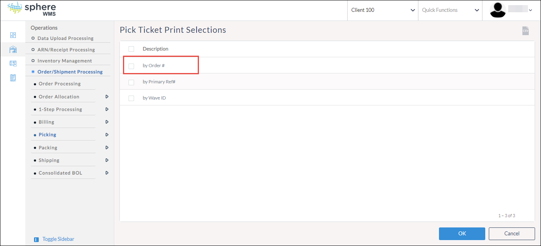Click the Toggle Sidebar link
This screenshot has height=246, width=541.
58,239
